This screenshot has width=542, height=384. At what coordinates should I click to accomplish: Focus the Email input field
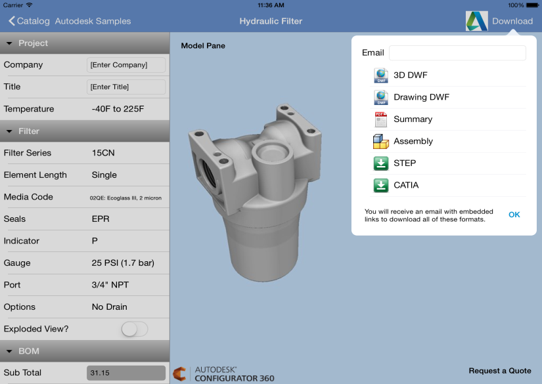coord(458,53)
